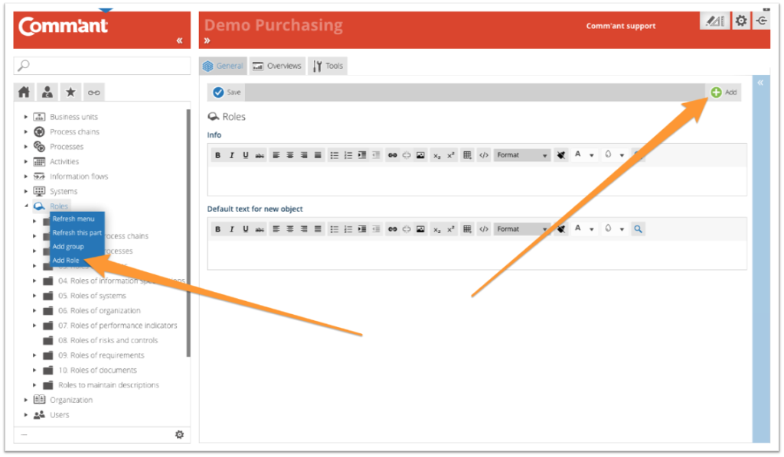This screenshot has height=457, width=784.
Task: Insert table in Info editor toolbar
Action: pyautogui.click(x=467, y=155)
